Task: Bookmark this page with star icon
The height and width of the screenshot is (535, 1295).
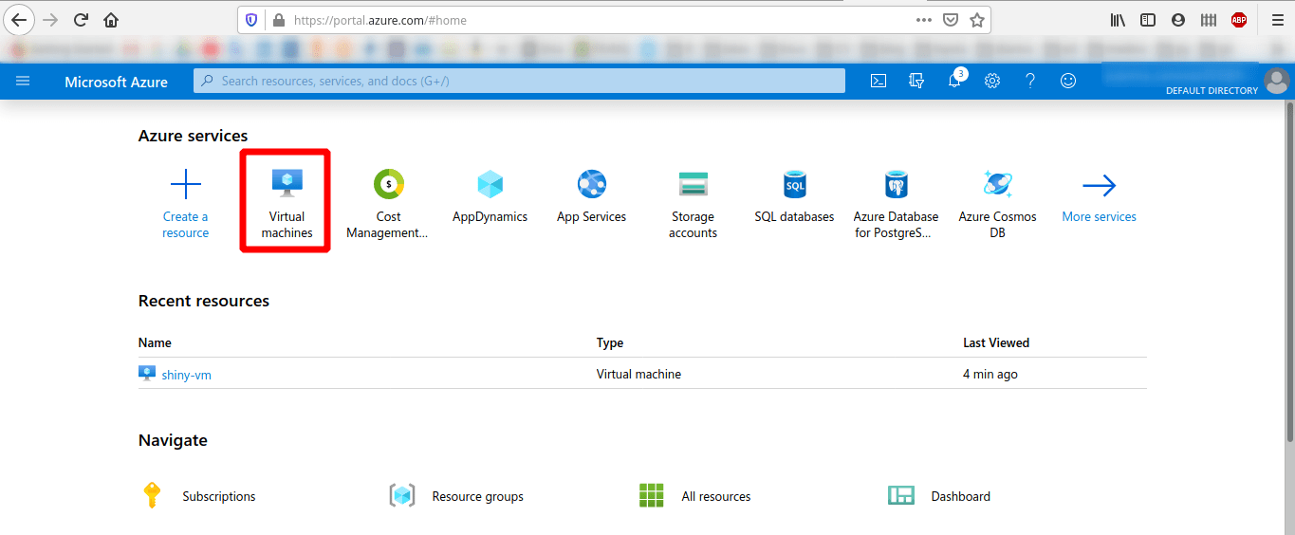Action: 976,20
